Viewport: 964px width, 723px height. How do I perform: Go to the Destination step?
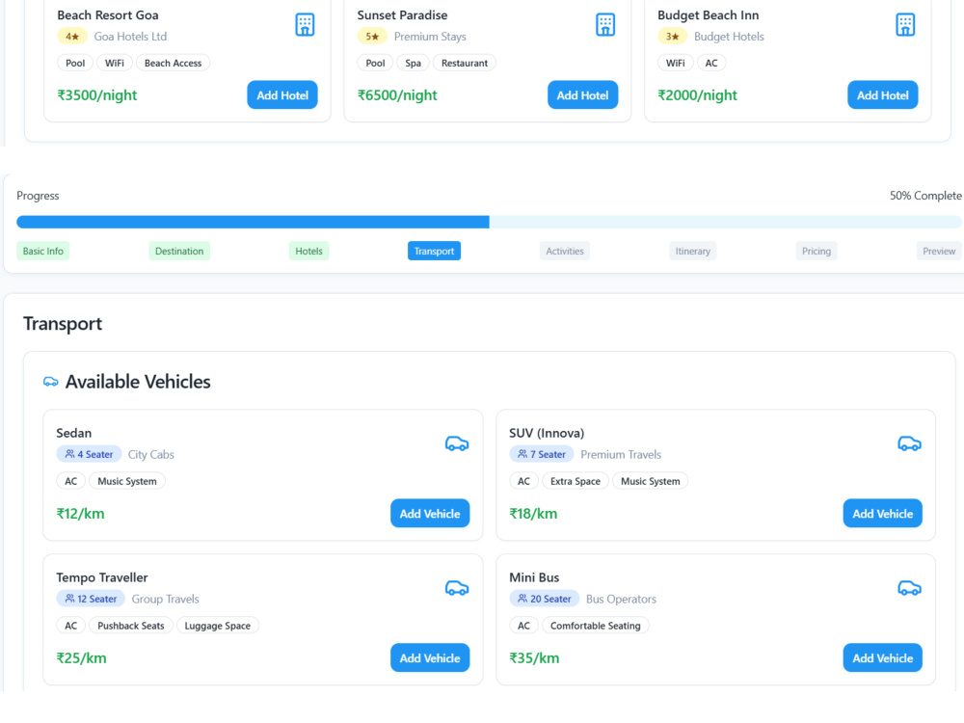click(x=179, y=251)
